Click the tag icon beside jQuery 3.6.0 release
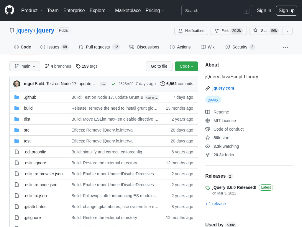Image resolution: width=302 pixels, height=227 pixels. pos(208,188)
